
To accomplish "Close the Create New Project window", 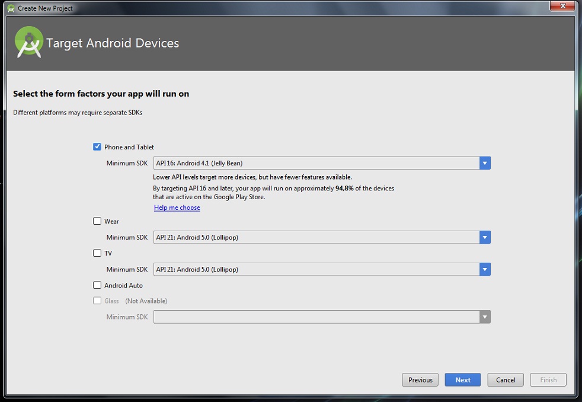I will coord(562,5).
